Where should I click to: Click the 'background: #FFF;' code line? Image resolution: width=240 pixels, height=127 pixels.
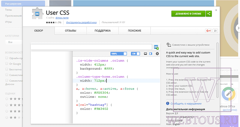[97, 69]
